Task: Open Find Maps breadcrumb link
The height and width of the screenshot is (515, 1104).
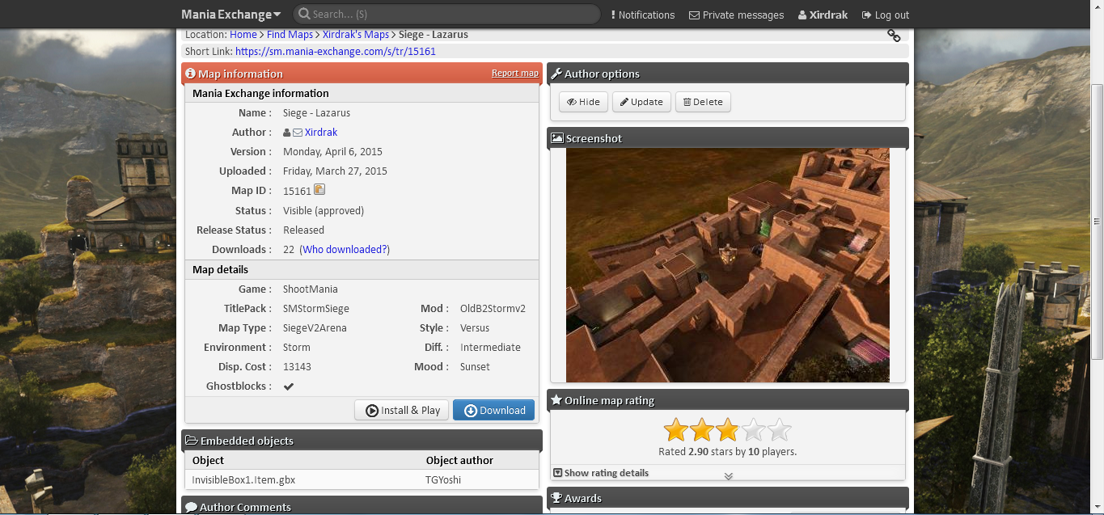Action: click(290, 35)
